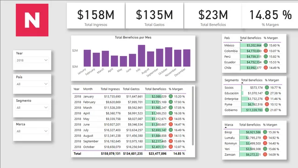Click the red N logo

pyautogui.click(x=32, y=20)
